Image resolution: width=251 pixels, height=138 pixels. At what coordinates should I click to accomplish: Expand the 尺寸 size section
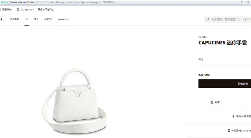225,60
